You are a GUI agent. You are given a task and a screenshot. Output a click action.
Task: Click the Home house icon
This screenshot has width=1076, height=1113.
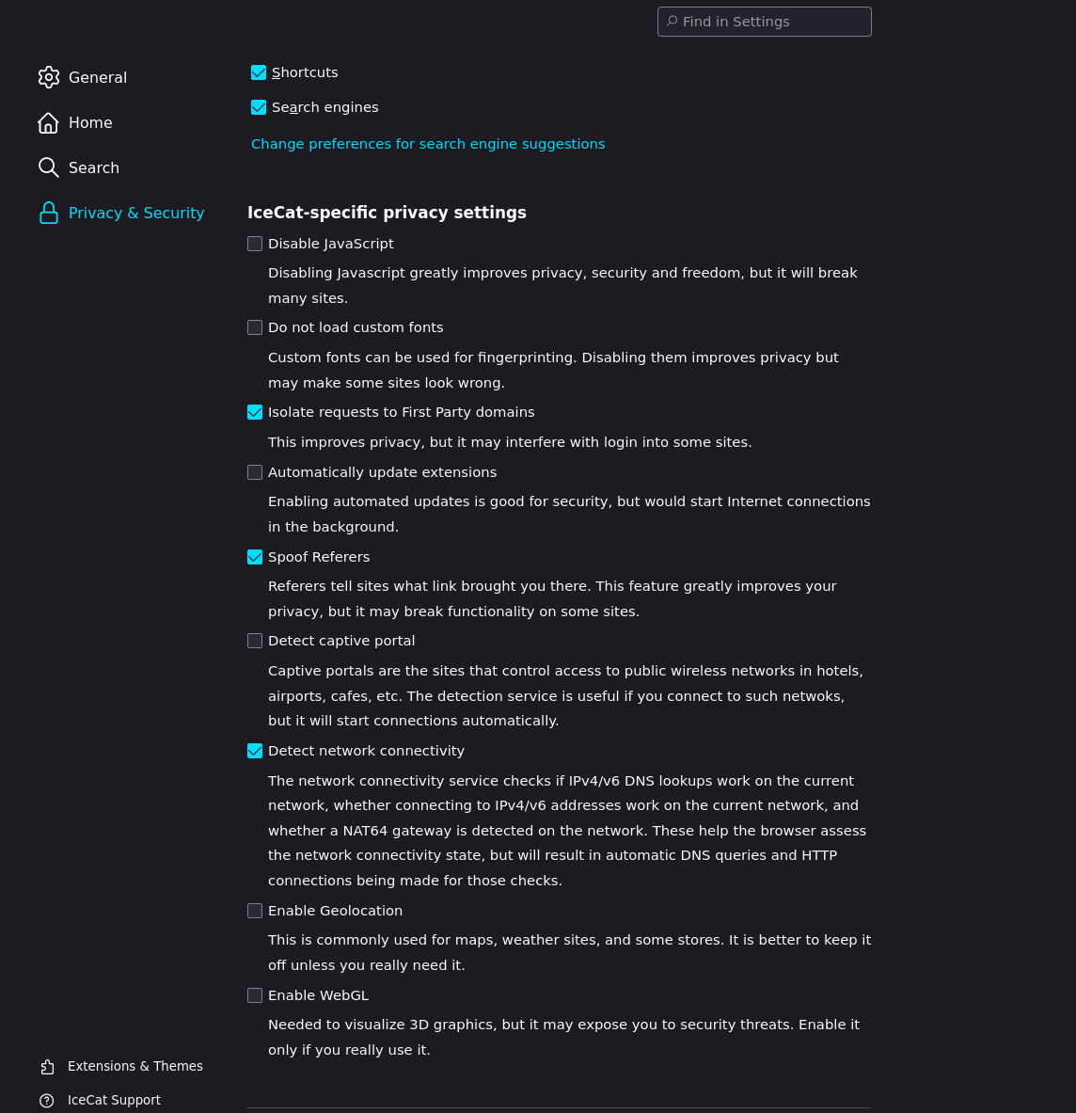49,123
